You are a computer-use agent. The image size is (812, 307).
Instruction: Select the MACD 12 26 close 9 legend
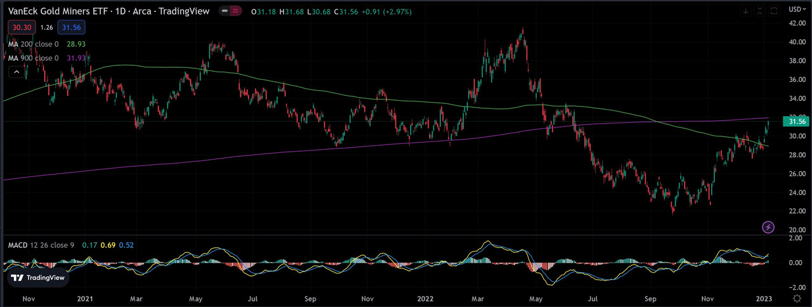41,245
